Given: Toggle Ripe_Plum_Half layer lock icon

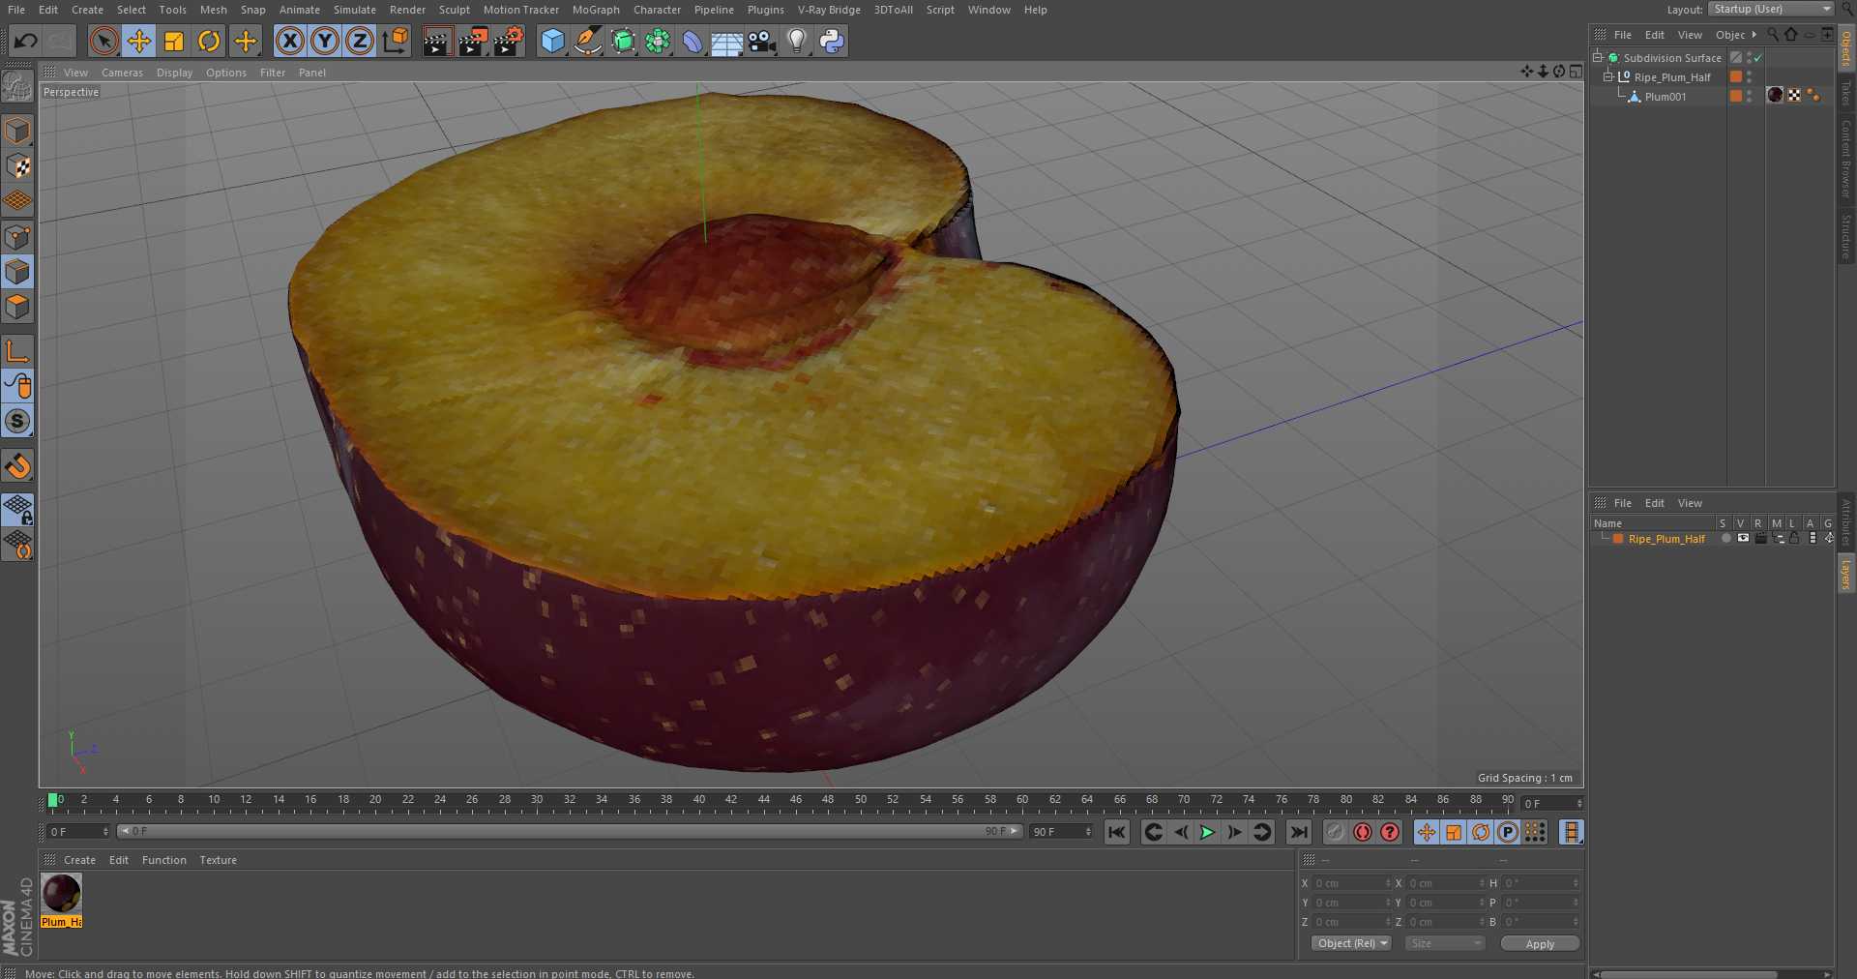Looking at the screenshot, I should tap(1794, 539).
